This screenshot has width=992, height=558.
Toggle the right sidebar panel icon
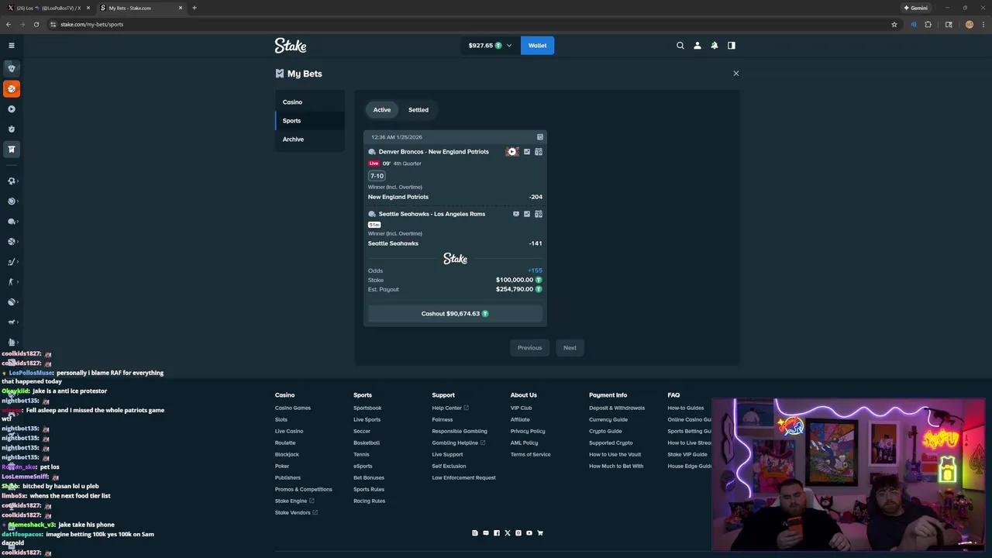(x=731, y=46)
